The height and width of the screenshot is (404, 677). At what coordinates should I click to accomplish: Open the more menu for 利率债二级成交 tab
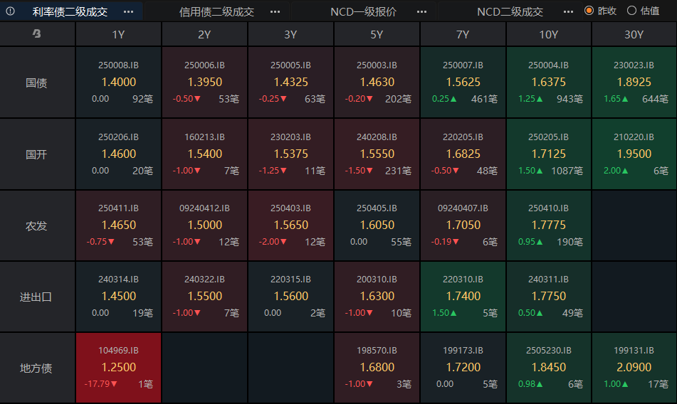click(128, 11)
